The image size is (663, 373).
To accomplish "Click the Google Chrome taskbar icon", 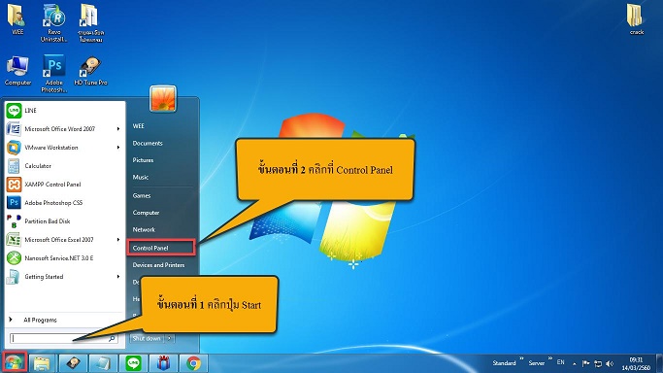I will pyautogui.click(x=193, y=363).
